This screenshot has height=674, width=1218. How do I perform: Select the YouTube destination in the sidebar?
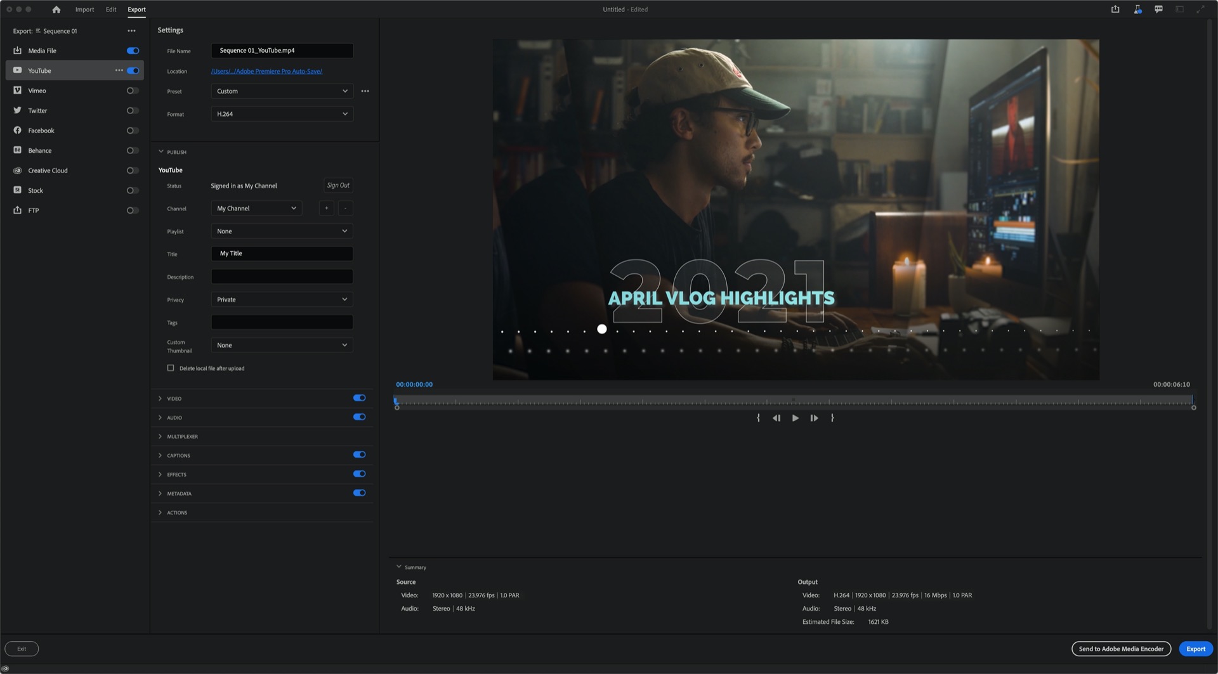pos(39,70)
